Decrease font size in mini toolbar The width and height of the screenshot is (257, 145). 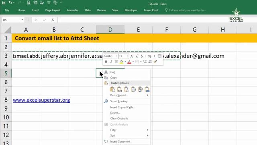pos(137,56)
